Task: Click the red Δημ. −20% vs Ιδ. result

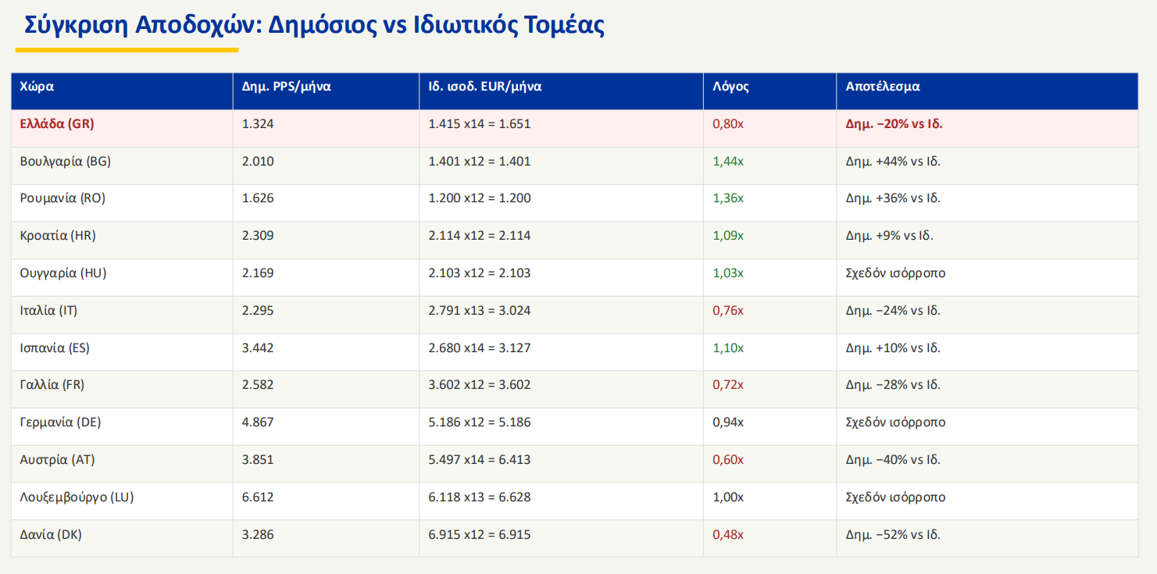Action: (x=894, y=123)
